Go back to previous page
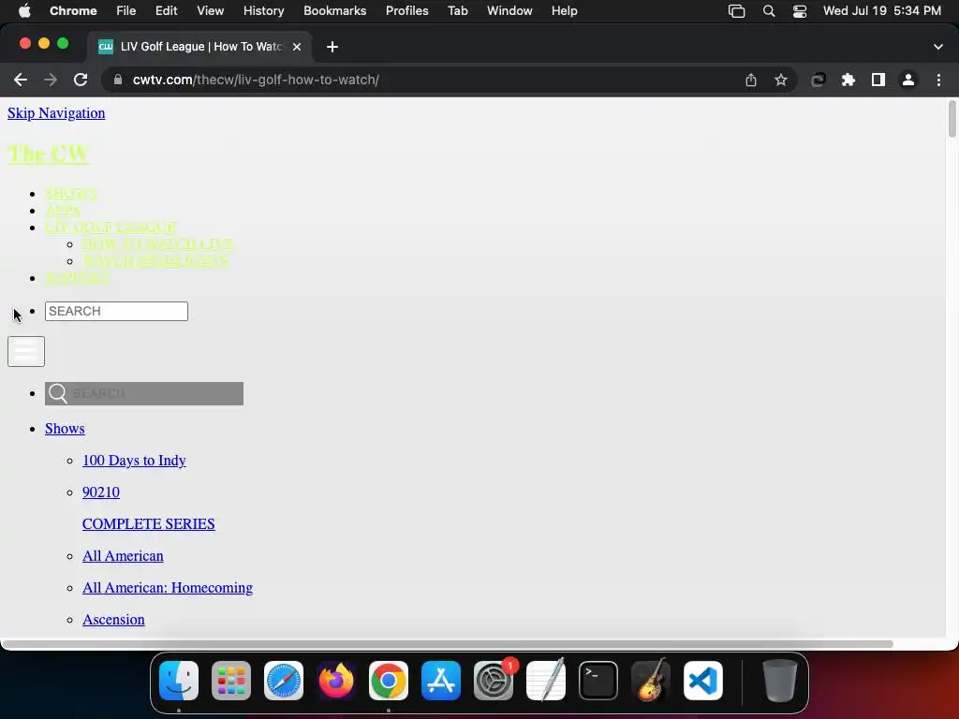The height and width of the screenshot is (719, 959). [x=21, y=80]
